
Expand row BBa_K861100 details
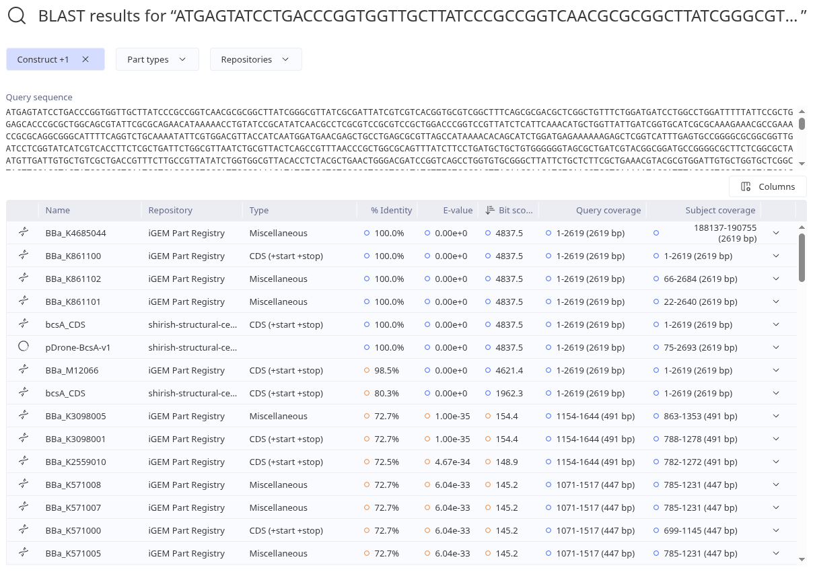[x=776, y=256]
